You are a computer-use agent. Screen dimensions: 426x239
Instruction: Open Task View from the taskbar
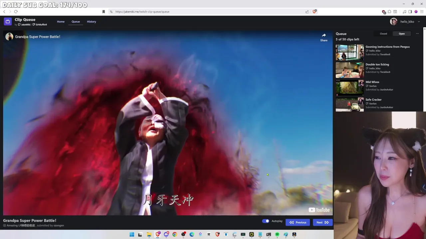tap(140, 234)
